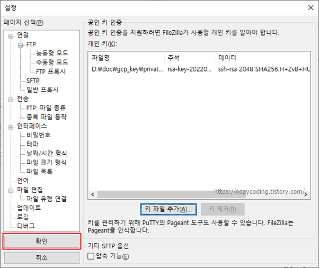The image size is (319, 268).
Task: Click the 확인 button
Action: pos(42,242)
